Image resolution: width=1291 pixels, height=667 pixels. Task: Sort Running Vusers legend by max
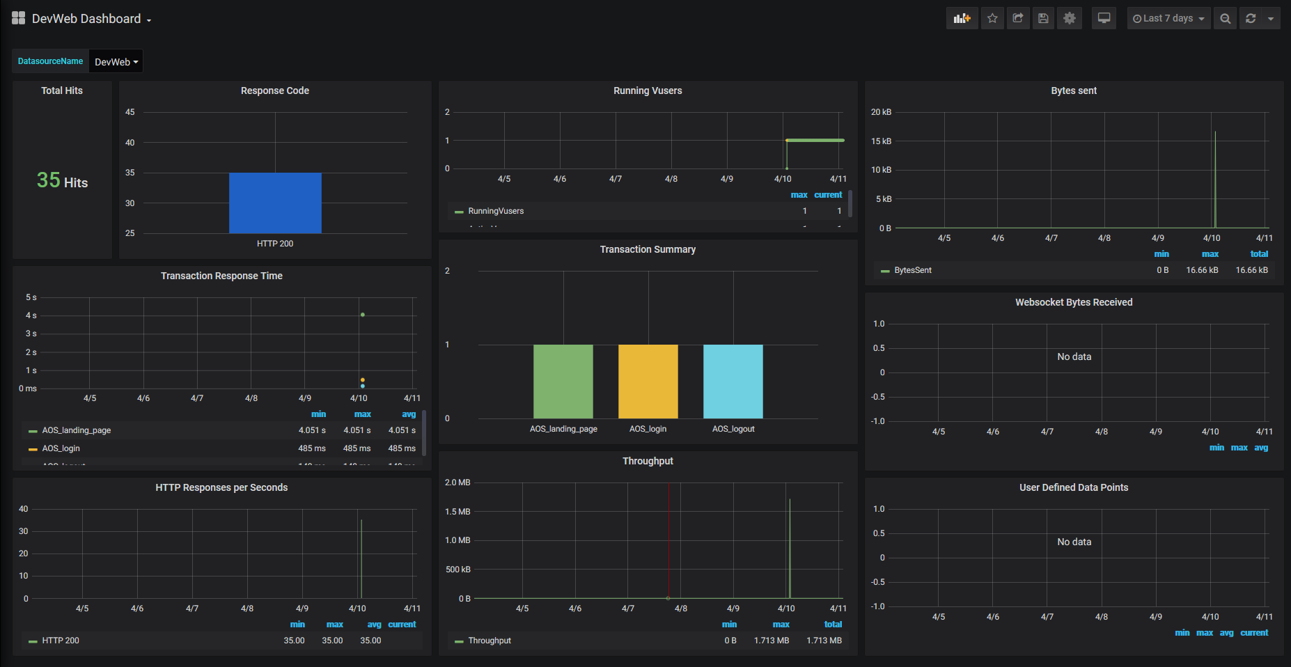(x=799, y=195)
